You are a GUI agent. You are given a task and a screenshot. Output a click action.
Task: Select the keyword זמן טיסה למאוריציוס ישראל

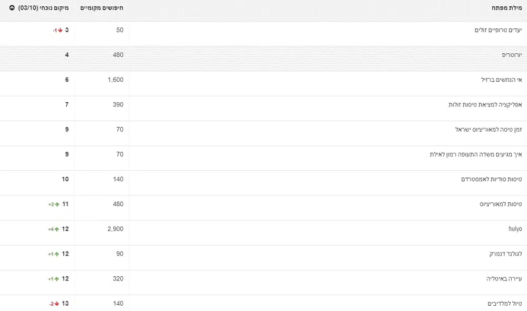click(489, 130)
